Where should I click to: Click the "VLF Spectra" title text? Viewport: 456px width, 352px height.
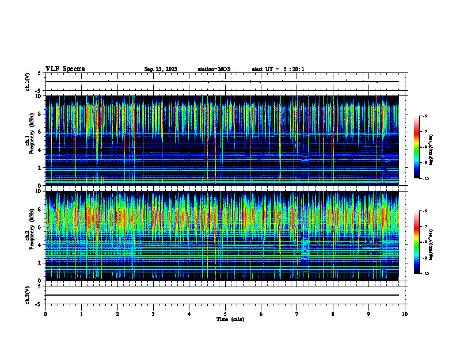(65, 69)
